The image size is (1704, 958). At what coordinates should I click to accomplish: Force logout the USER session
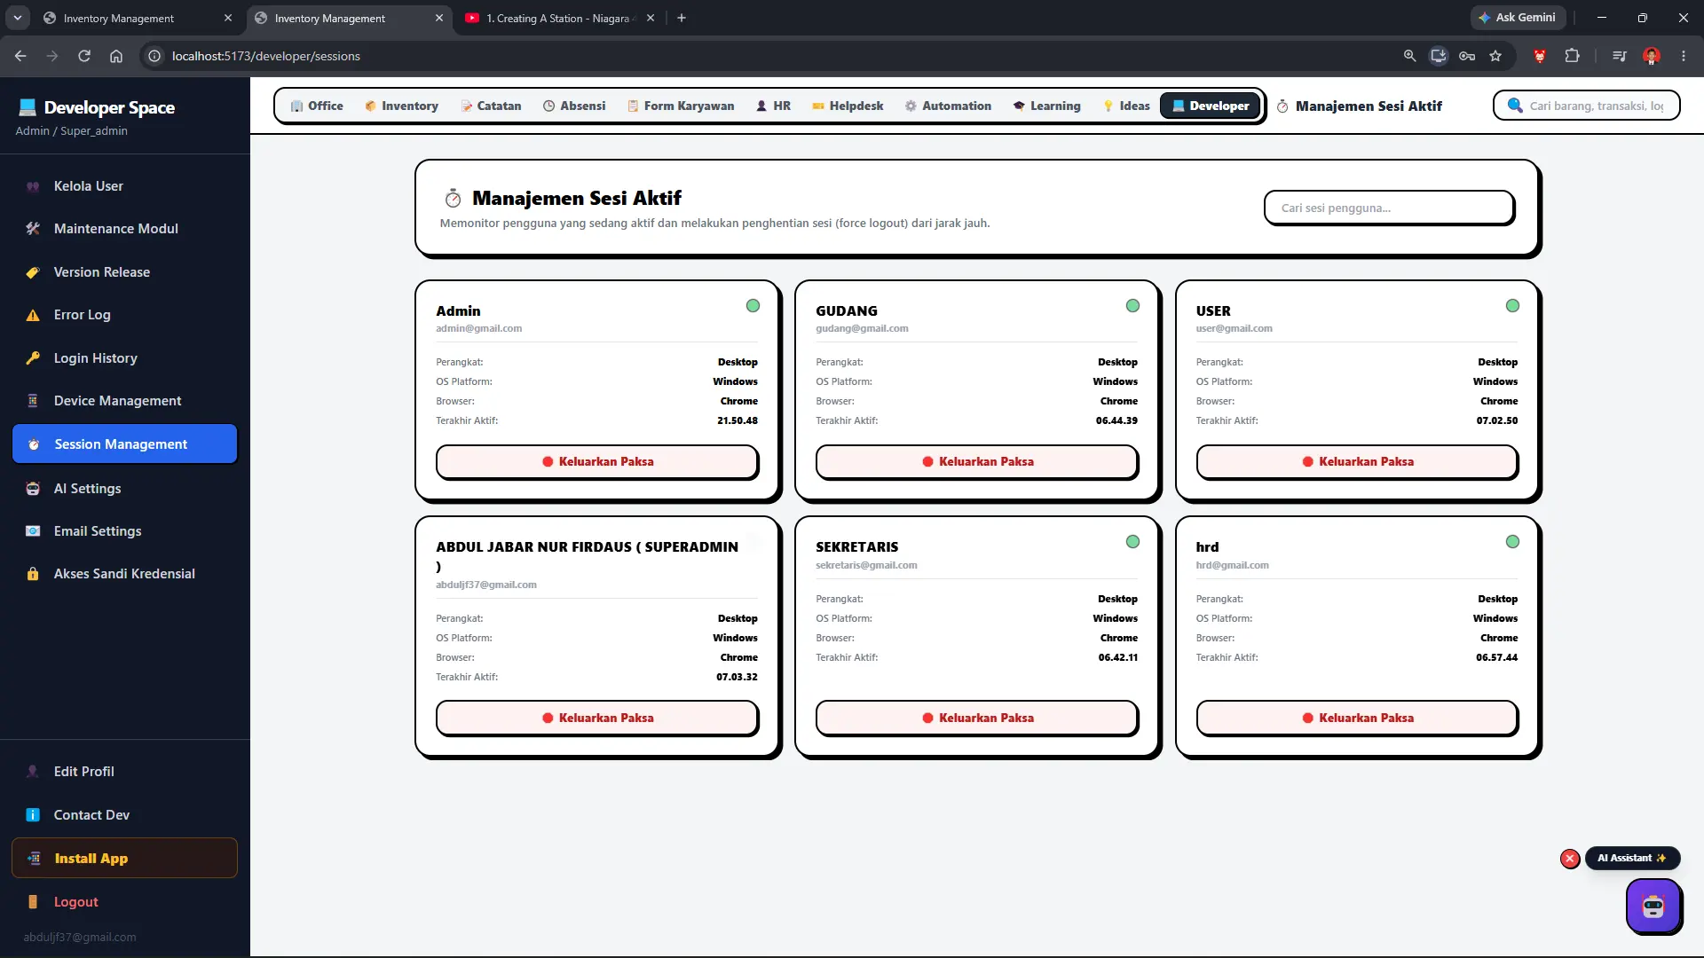click(x=1357, y=462)
